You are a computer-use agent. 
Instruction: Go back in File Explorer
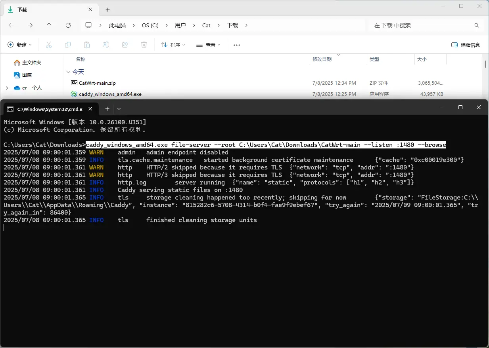(11, 25)
